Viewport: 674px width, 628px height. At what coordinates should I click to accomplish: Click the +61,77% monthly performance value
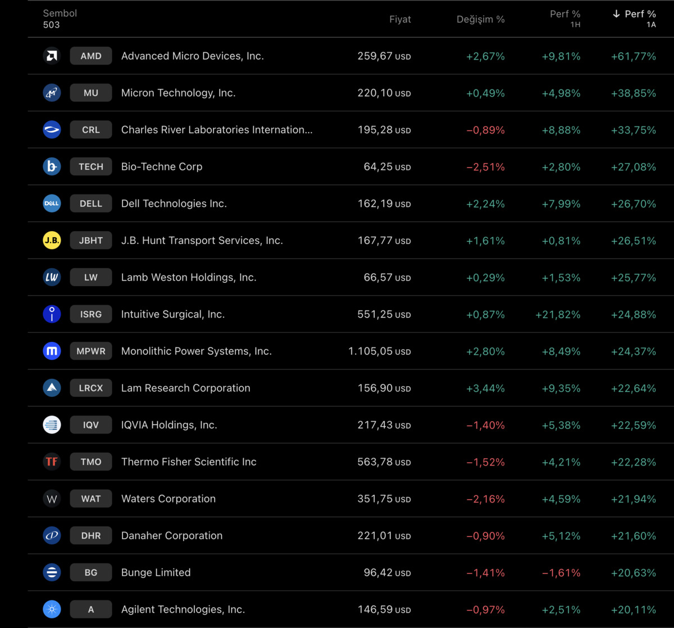point(634,56)
